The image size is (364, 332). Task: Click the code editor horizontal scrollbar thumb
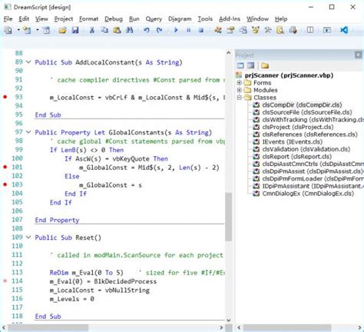[x=48, y=327]
